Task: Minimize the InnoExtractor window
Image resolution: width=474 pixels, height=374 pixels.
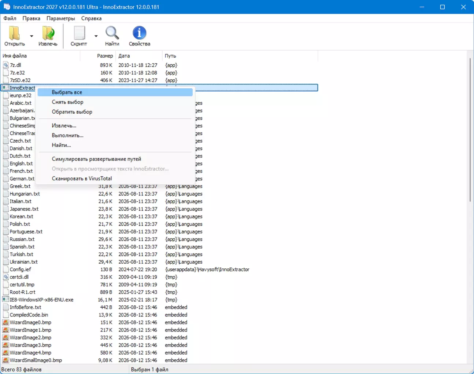Action: tap(422, 7)
